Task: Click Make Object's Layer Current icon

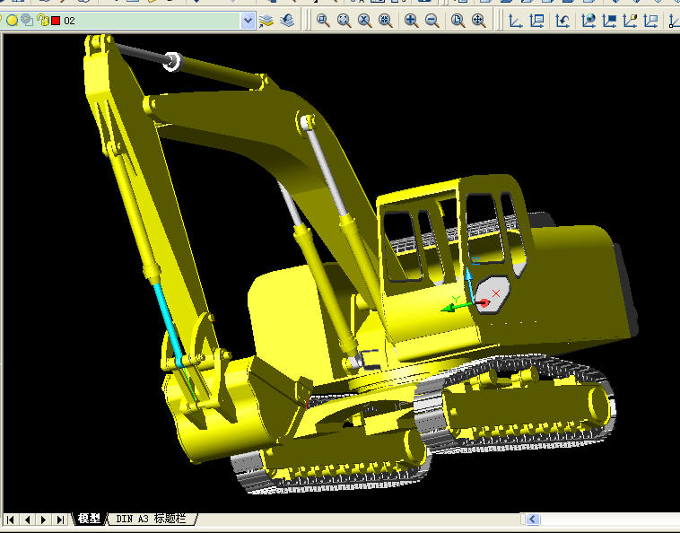Action: (x=266, y=21)
